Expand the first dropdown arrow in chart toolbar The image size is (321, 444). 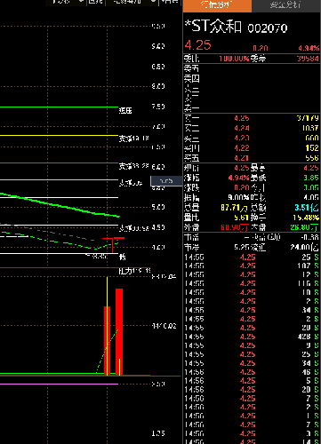[81, 2]
